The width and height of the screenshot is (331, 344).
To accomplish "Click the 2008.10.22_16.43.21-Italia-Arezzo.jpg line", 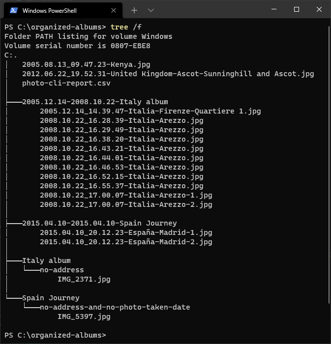I will (x=121, y=148).
